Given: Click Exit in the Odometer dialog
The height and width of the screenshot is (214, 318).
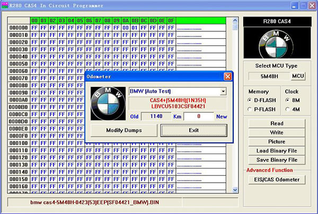Looking at the screenshot, I should click(x=193, y=130).
